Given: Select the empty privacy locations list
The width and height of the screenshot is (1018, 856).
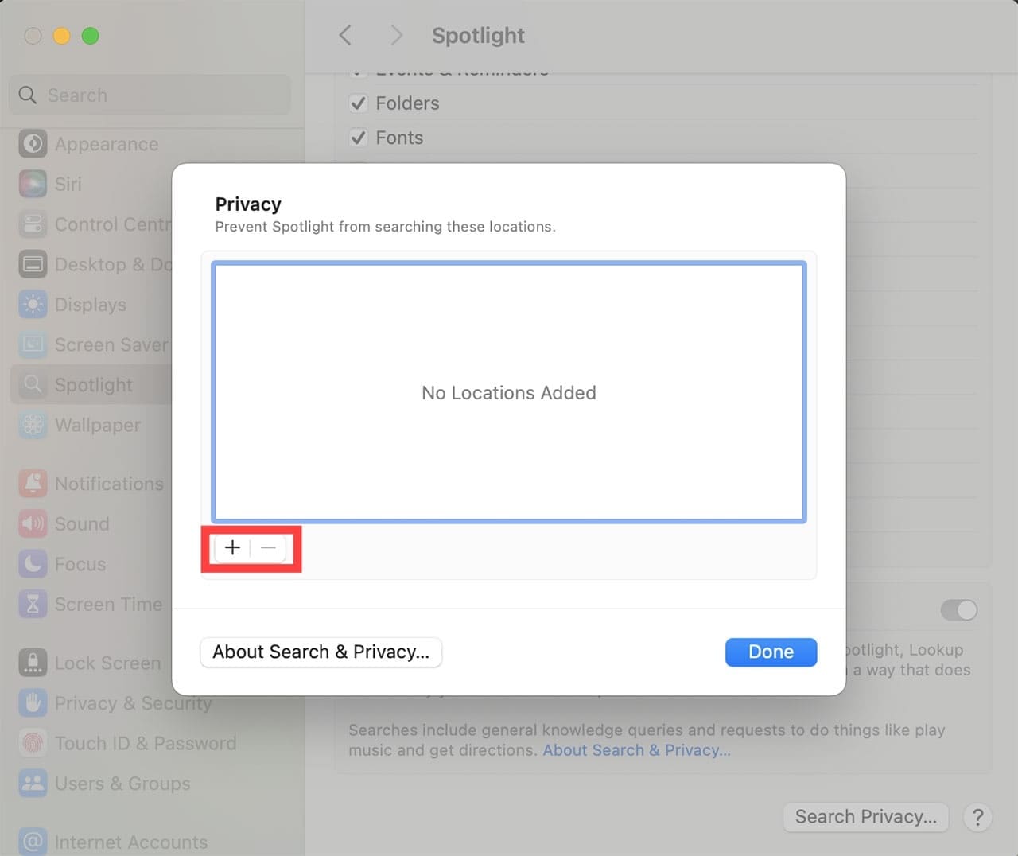Looking at the screenshot, I should [509, 392].
